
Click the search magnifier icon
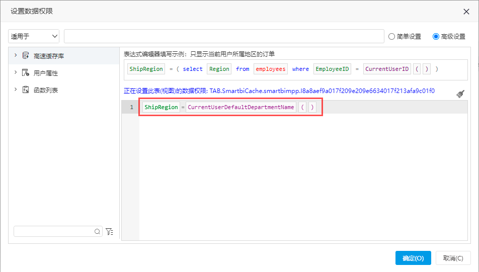pos(97,231)
